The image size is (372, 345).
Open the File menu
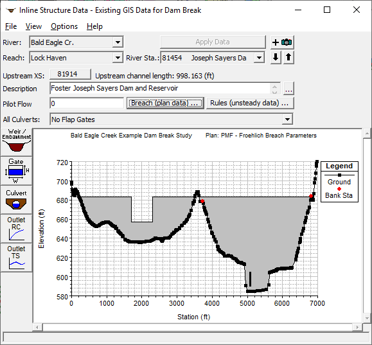point(11,26)
